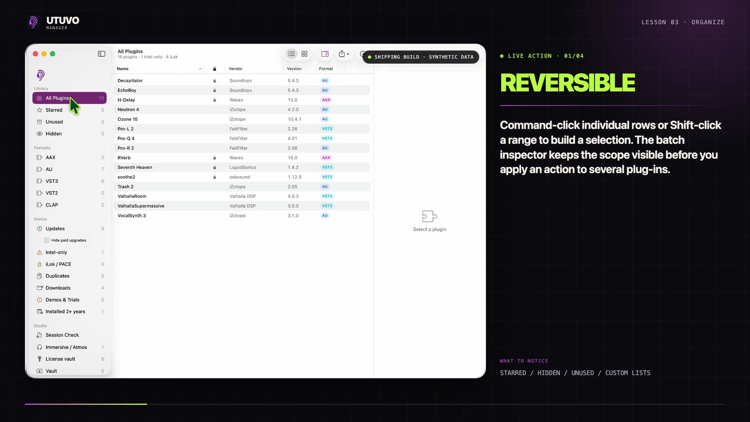This screenshot has width=750, height=422.
Task: Open Vault in sidebar
Action: (x=69, y=371)
